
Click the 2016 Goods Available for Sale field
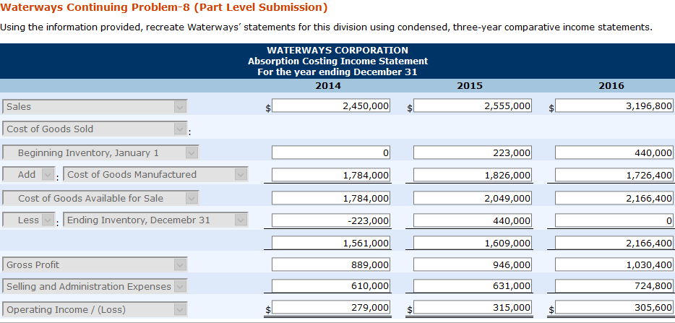614,198
